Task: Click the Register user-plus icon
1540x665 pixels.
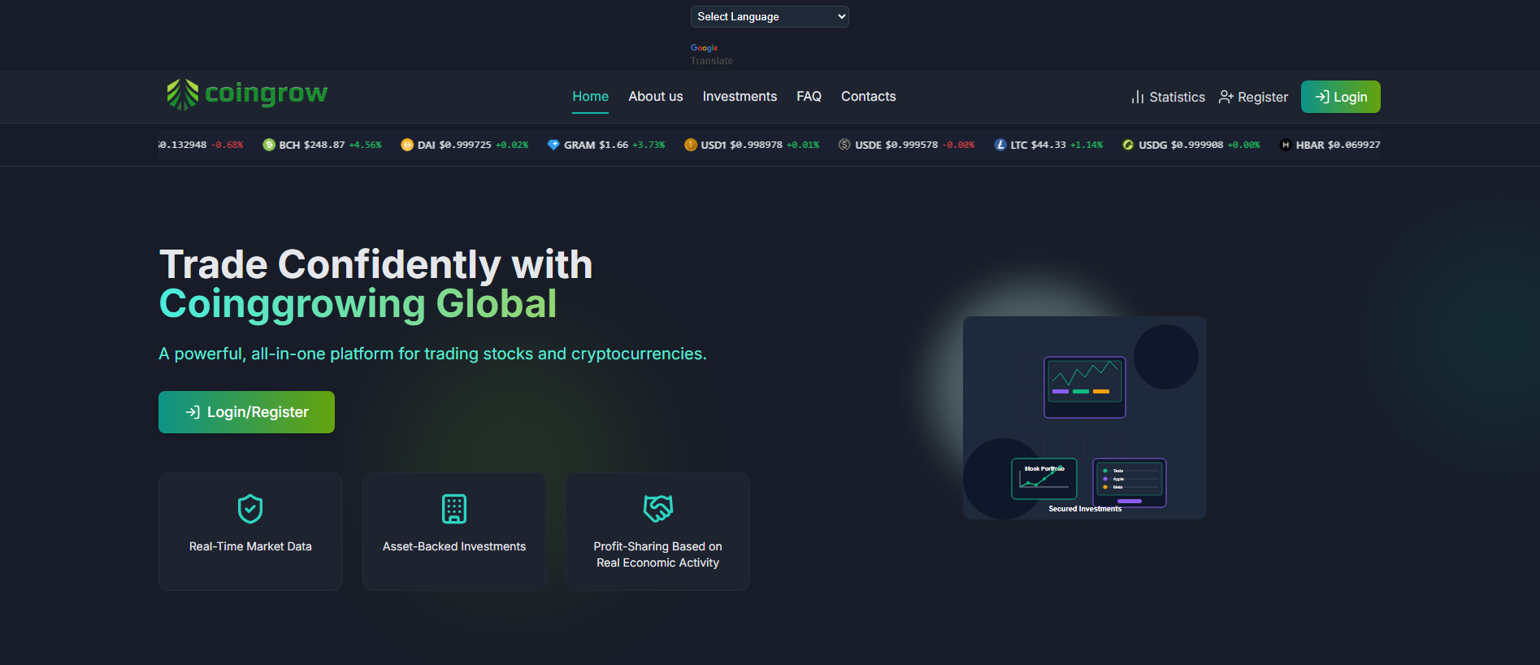Action: point(1226,97)
